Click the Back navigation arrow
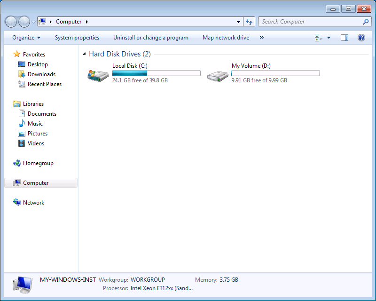 click(11, 22)
